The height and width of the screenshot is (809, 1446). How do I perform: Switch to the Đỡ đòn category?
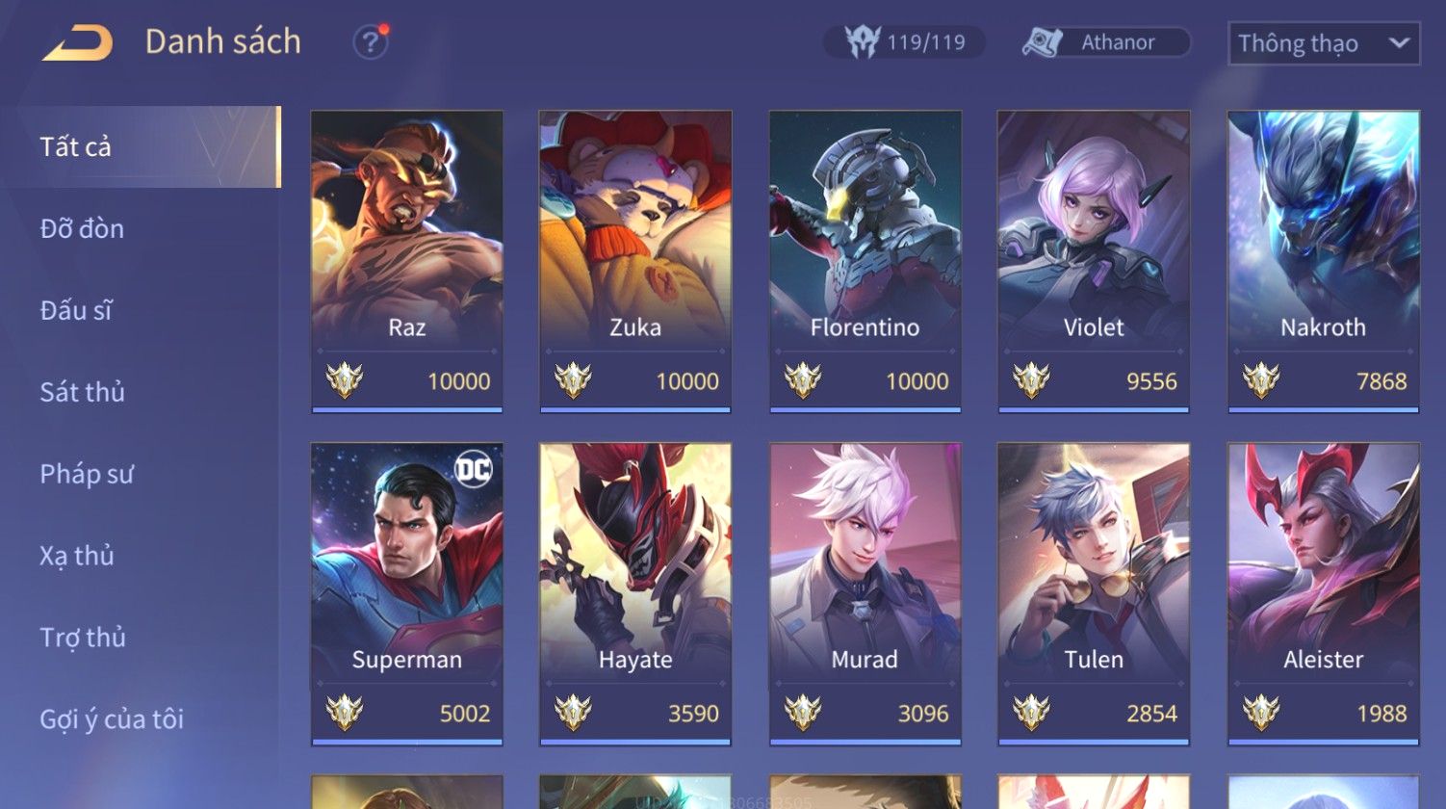82,228
